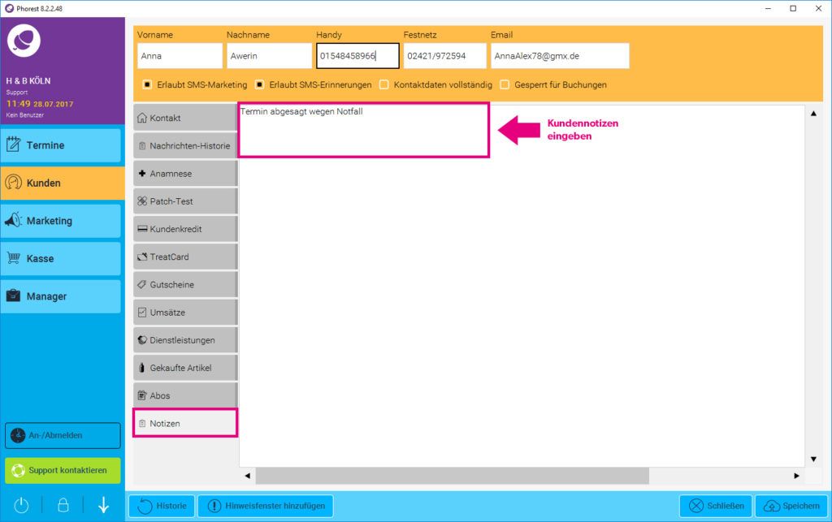Enable Gesperrt für Buchungen checkbox
832x522 pixels.
coord(505,84)
